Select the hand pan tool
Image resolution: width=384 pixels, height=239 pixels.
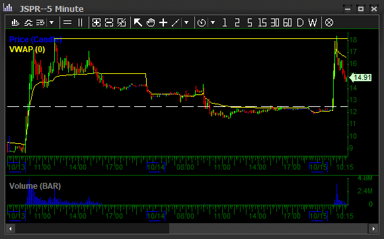tap(151, 22)
